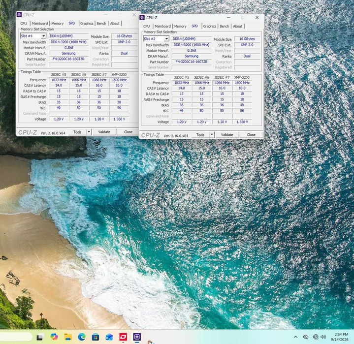Close right CPU-Z window with X

(x=257, y=18)
